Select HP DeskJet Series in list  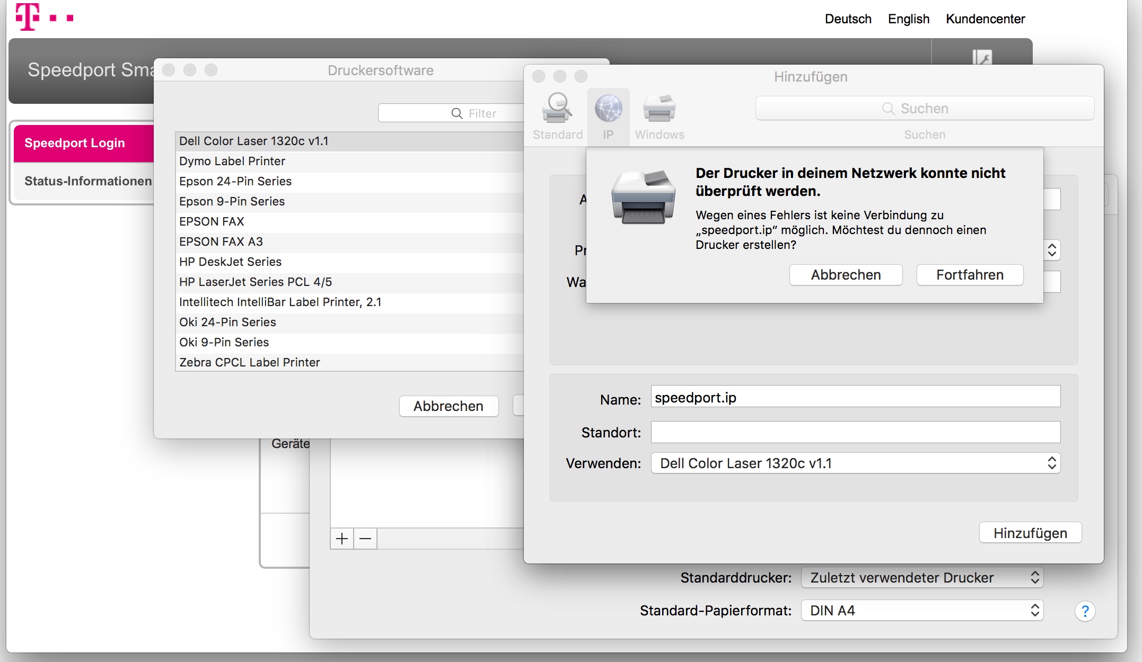pyautogui.click(x=349, y=262)
